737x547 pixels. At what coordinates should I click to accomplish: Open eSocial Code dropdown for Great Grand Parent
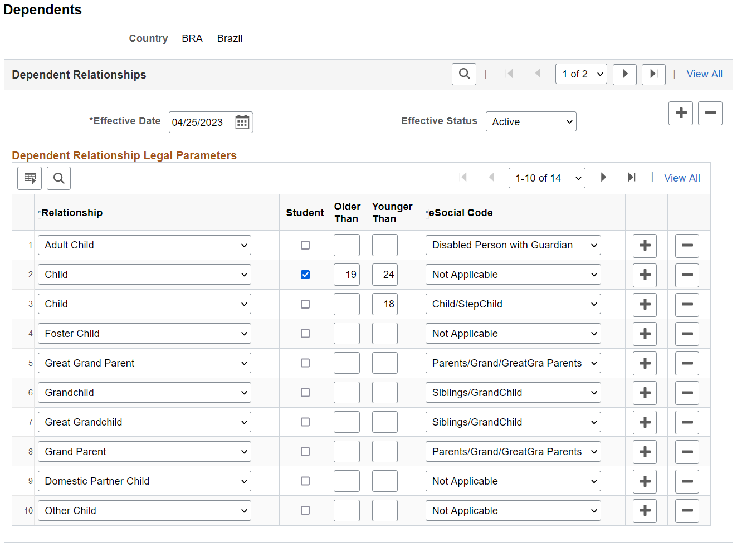tap(513, 363)
